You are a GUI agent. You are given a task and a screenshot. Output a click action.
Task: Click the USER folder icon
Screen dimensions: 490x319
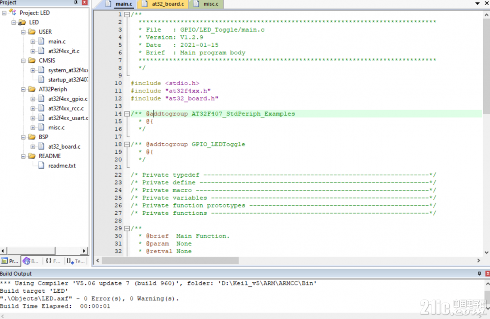(x=32, y=32)
